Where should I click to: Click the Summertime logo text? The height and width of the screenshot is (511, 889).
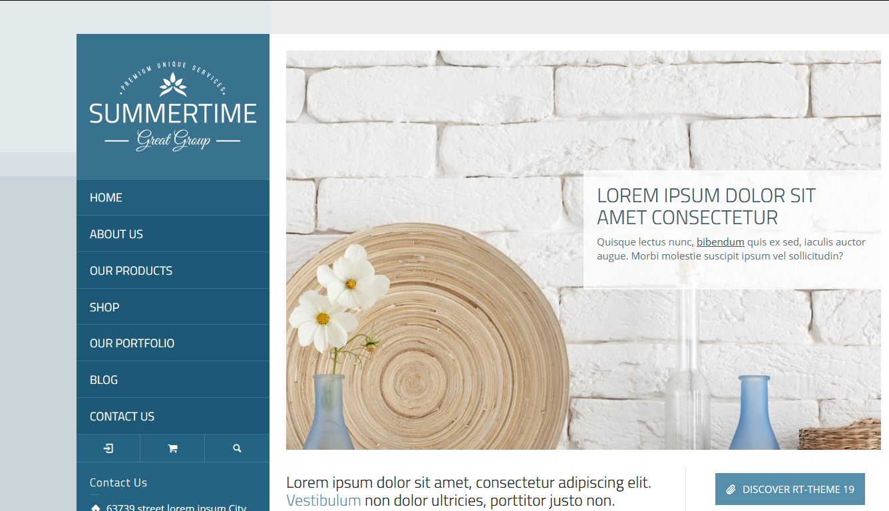(173, 114)
